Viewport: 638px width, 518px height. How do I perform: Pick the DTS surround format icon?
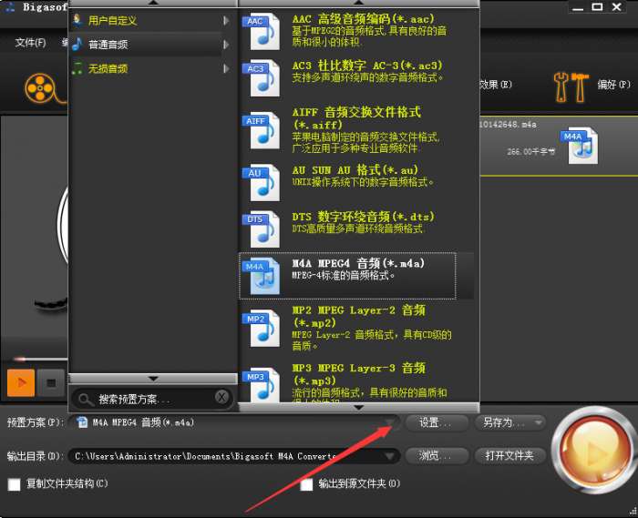point(262,229)
